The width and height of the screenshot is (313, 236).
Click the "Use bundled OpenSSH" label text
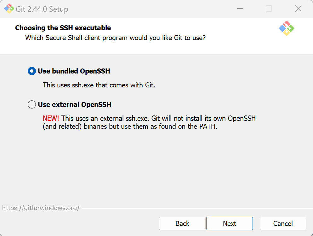(x=74, y=71)
